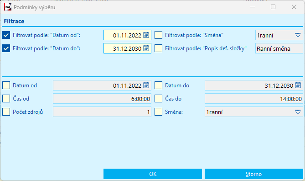The width and height of the screenshot is (305, 181).
Task: Uncheck Filtrovat podle "Datum do" checkbox
Action: click(6, 48)
